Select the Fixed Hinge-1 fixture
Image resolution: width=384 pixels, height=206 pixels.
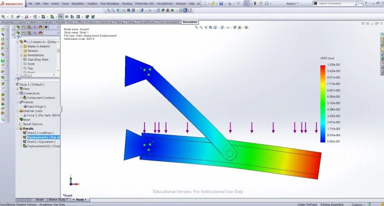click(36, 106)
